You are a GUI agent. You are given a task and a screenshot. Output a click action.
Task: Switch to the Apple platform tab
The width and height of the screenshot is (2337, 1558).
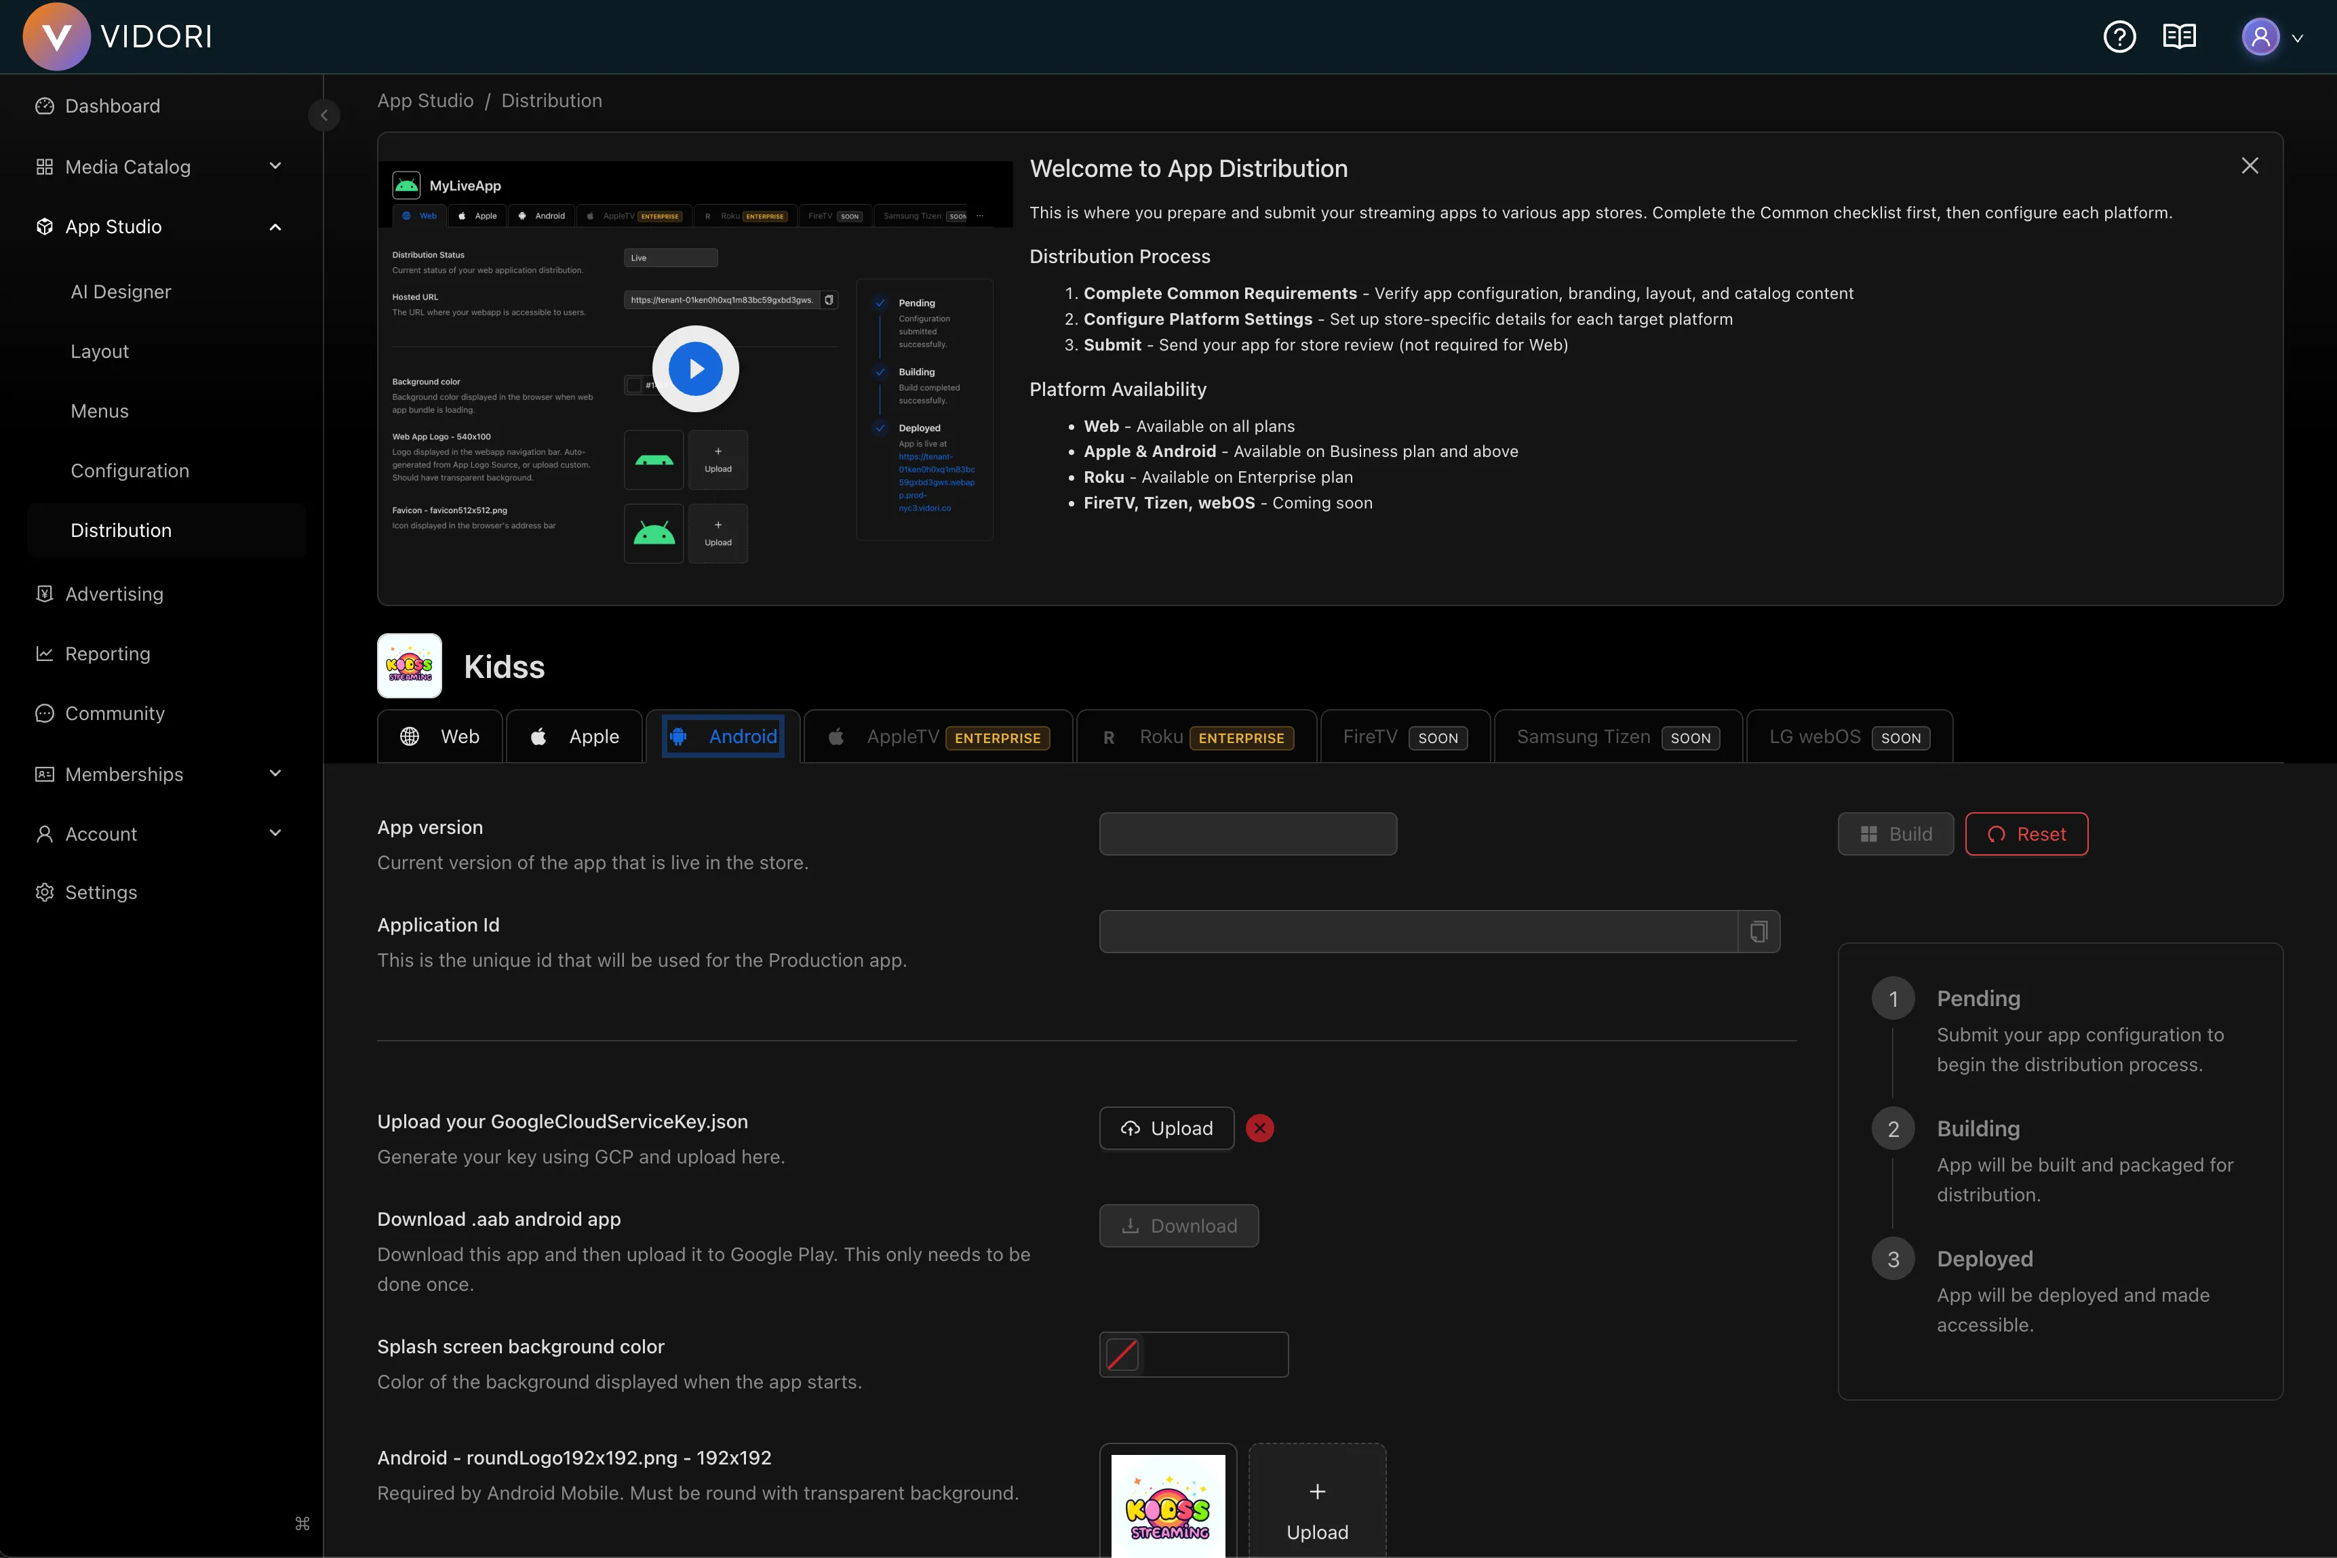click(x=574, y=736)
